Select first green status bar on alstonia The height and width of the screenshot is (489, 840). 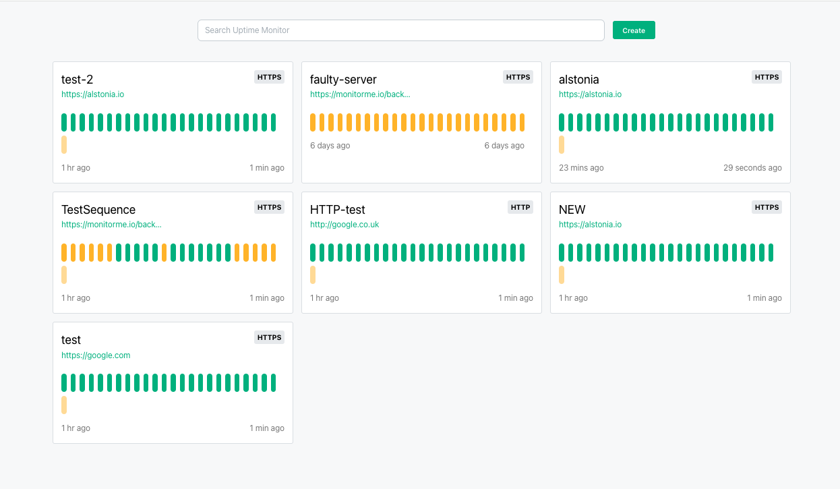562,122
